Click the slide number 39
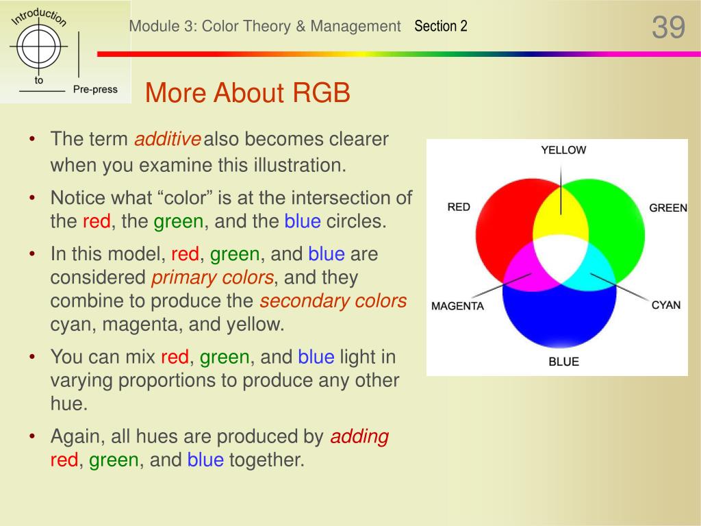The width and height of the screenshot is (701, 526). (668, 27)
